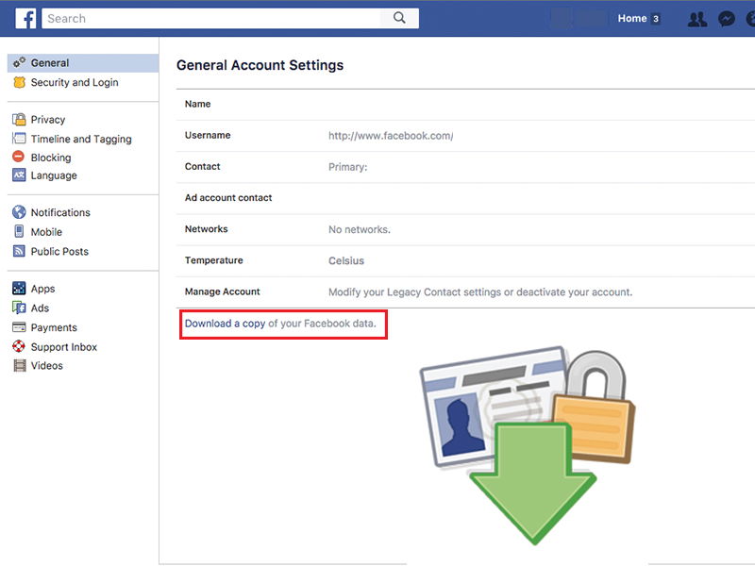Open Videos settings

tap(46, 366)
